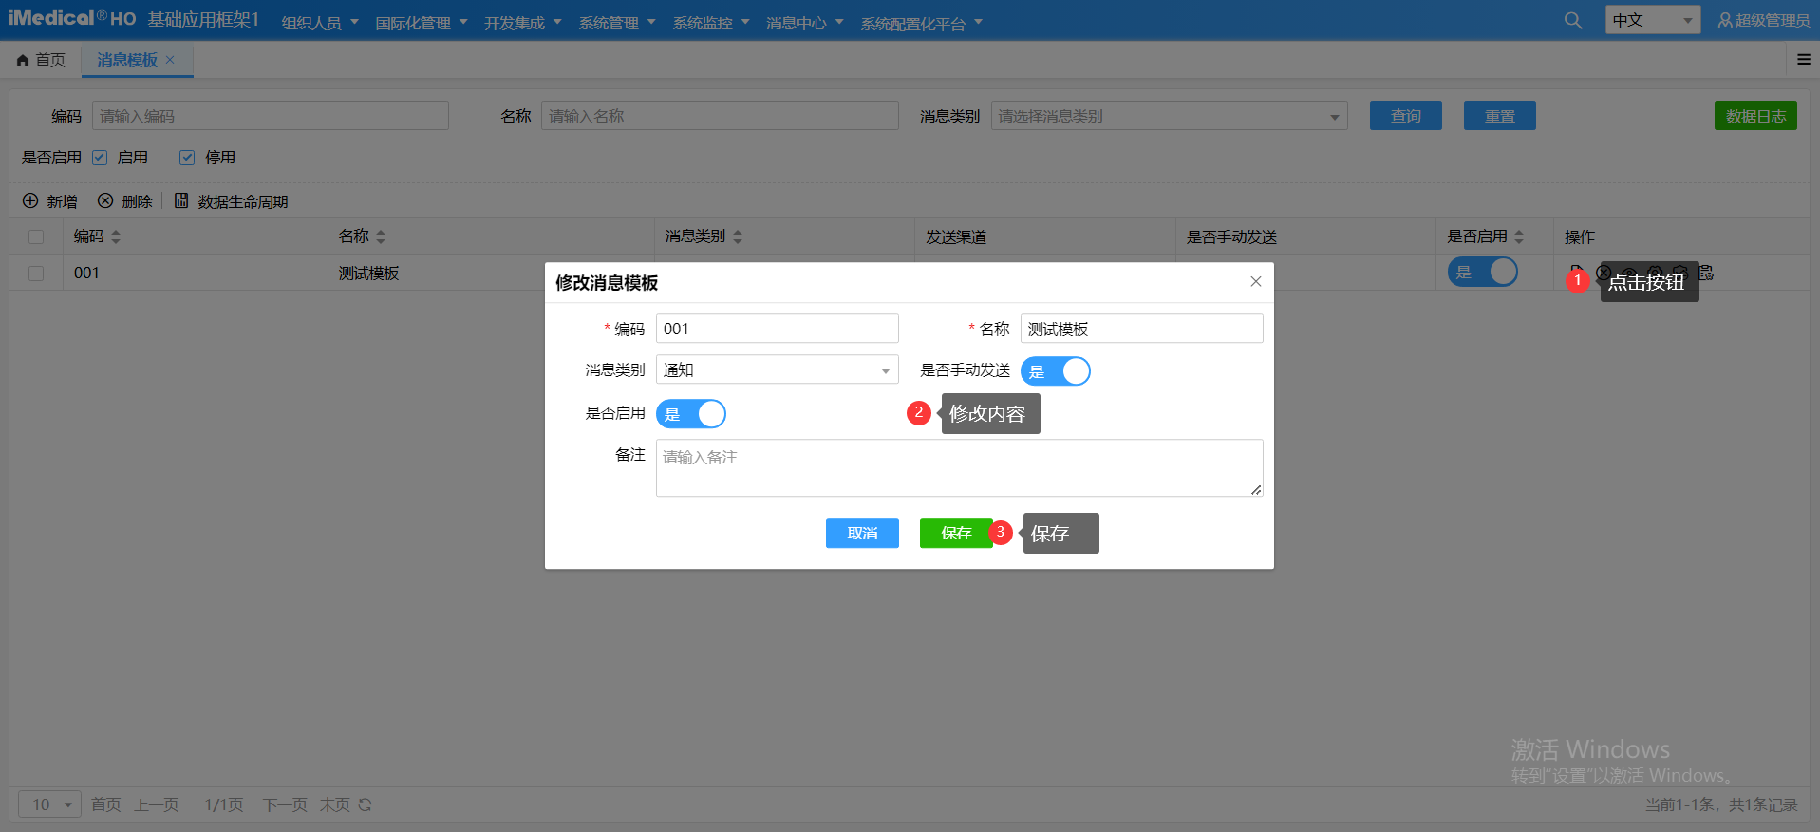Screen dimensions: 1820x832
Task: Click the 数据生命周期 icon
Action: [181, 201]
